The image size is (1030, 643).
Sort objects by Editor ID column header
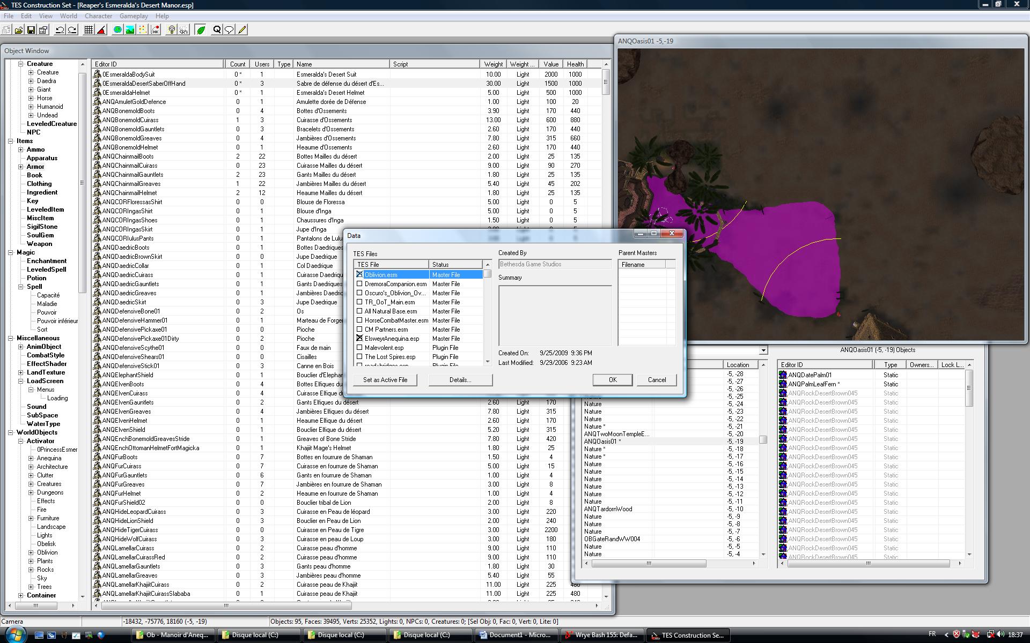click(158, 64)
